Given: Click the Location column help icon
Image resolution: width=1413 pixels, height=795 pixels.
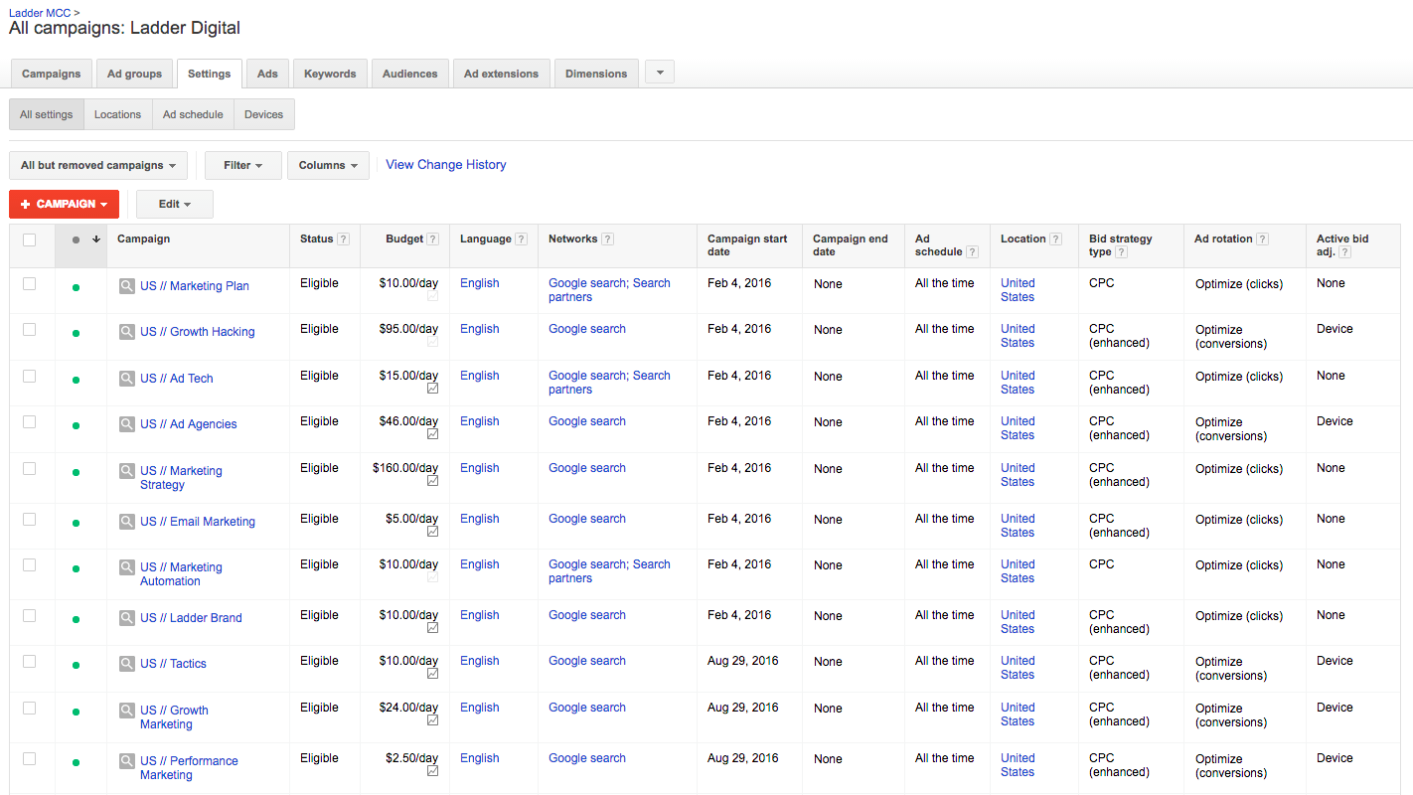Looking at the screenshot, I should click(1055, 238).
